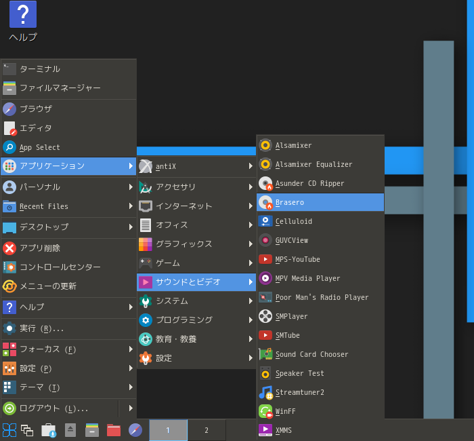Click the エディタ document icon
Screen dimensions: 474x441
pyautogui.click(x=9, y=128)
